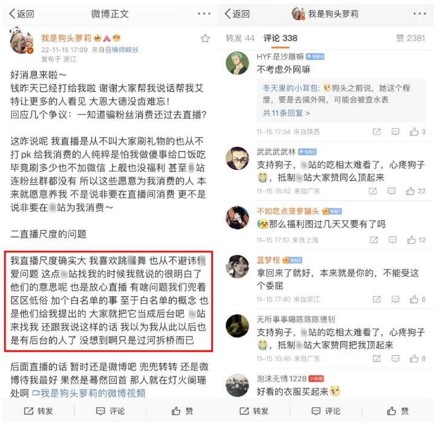Go back using 返回 on the left screen
This screenshot has height=423, width=436.
pos(21,14)
